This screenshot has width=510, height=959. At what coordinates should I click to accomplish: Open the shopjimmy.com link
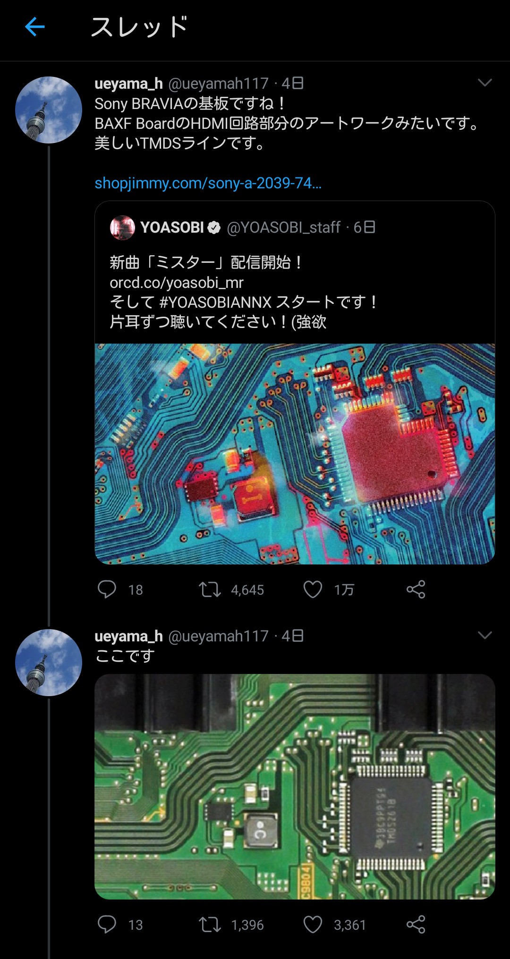pyautogui.click(x=208, y=183)
